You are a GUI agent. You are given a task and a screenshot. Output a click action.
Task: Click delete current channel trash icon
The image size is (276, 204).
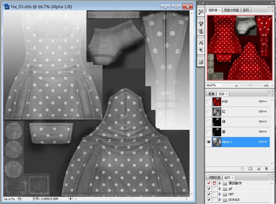coord(266,169)
